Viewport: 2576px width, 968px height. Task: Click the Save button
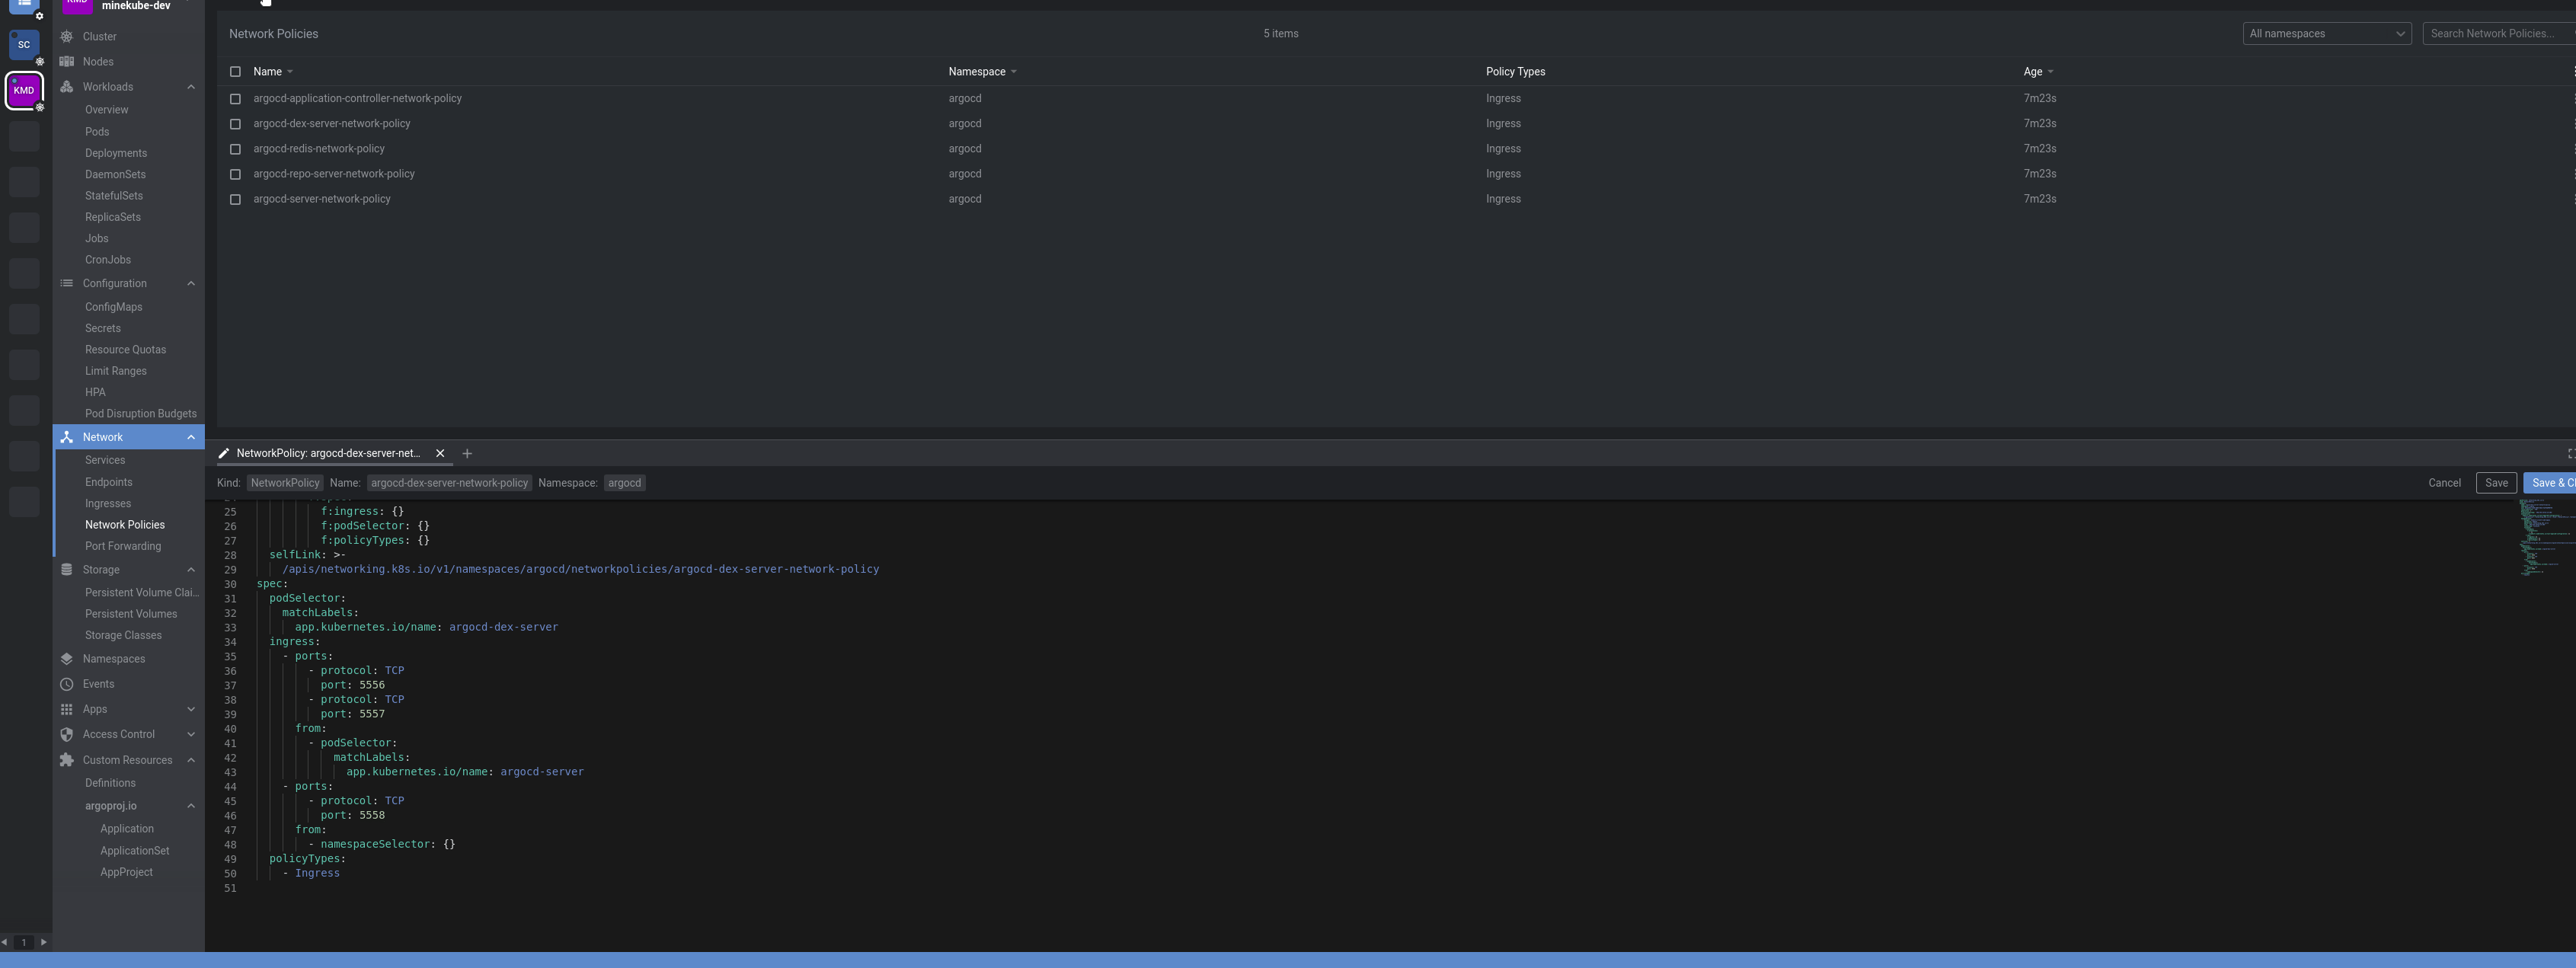pyautogui.click(x=2496, y=483)
